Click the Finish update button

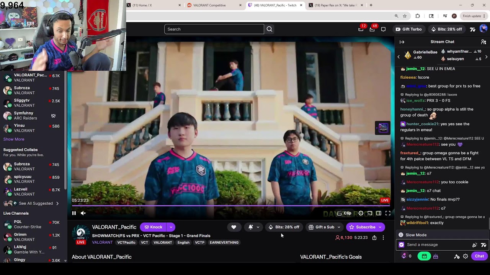tap(474, 16)
